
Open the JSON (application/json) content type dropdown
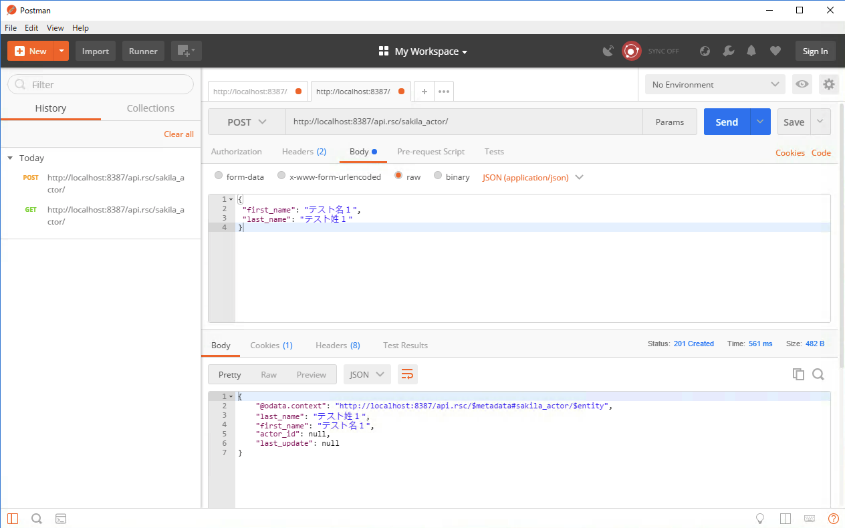click(x=533, y=177)
